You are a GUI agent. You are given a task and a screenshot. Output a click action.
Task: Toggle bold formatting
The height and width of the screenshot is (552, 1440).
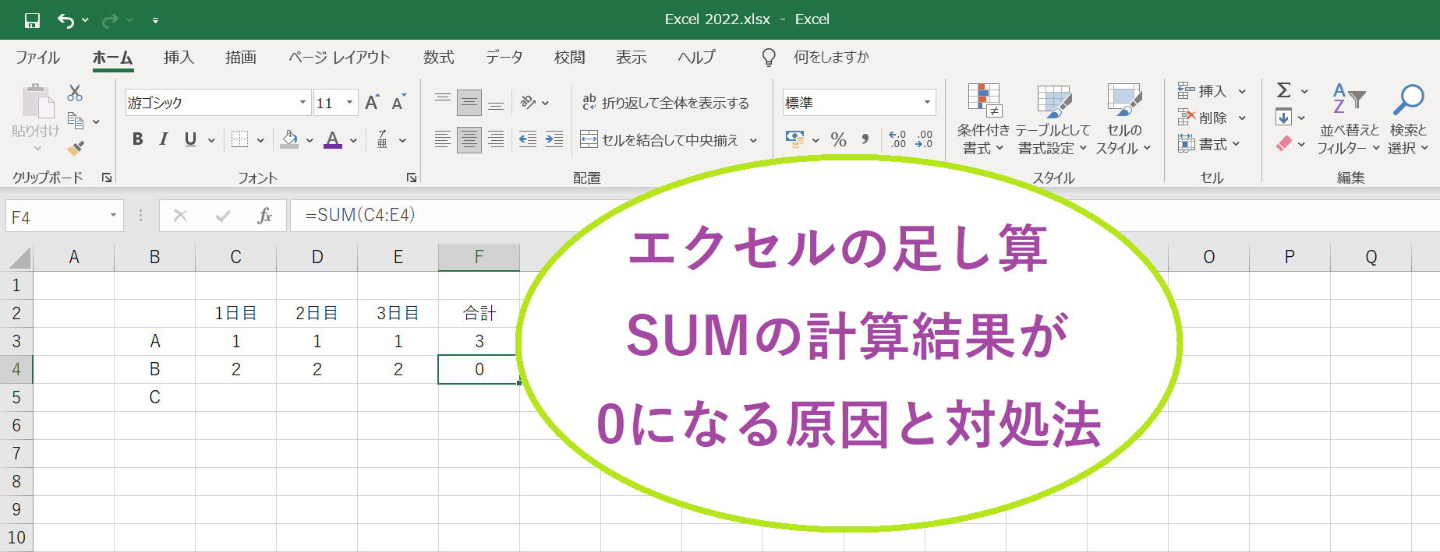coord(137,139)
